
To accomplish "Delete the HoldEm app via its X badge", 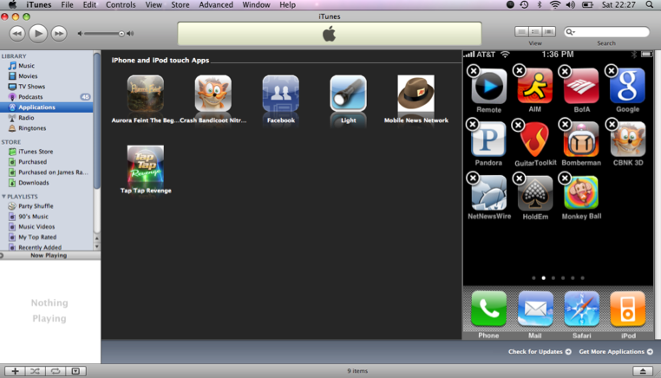I will [x=519, y=179].
